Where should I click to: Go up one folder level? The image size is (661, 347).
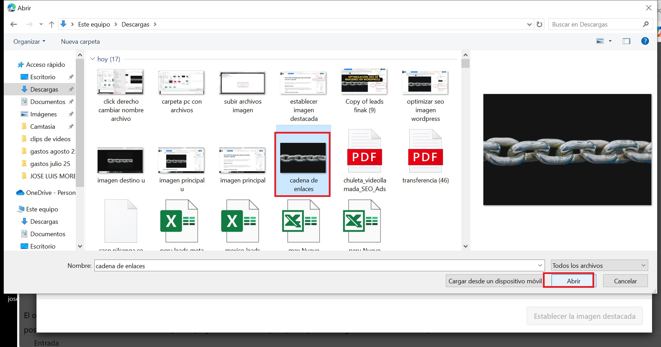tap(52, 24)
